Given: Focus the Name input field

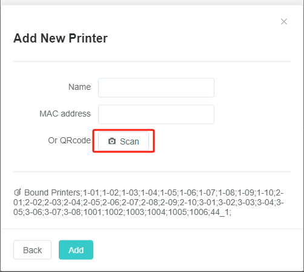Looking at the screenshot, I should coord(156,87).
